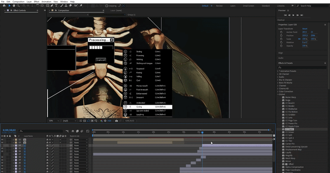Expand the Animation Presets category
Viewport: 330px width, 173px height.
(278, 71)
